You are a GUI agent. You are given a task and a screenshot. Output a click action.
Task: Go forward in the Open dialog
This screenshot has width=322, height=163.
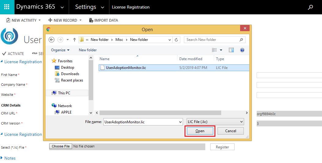pos(60,40)
